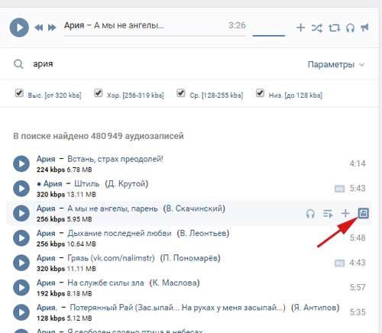Viewport: 382px width, 333px height.
Task: Play next queue icon on highlighted track
Action: pos(328,214)
